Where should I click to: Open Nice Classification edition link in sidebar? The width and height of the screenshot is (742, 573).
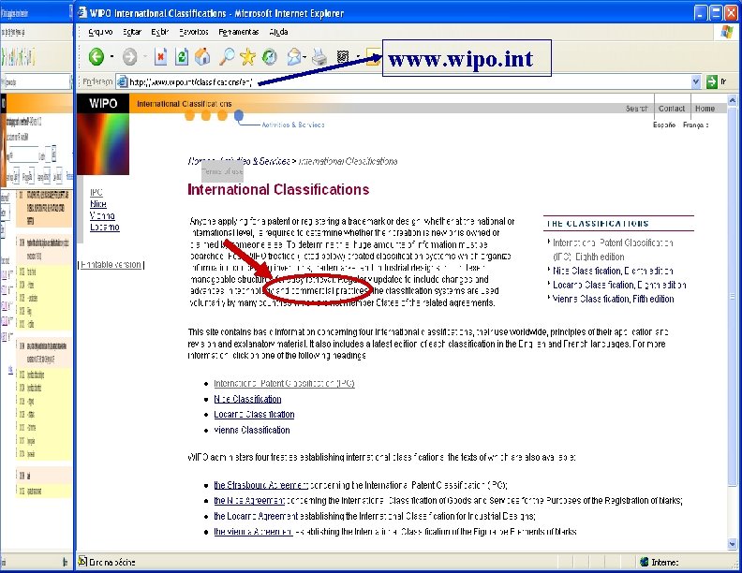click(613, 271)
